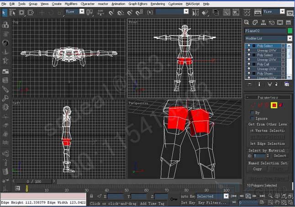The width and height of the screenshot is (295, 207).
Task: Toggle Show End Result icon below stack
Action: click(x=259, y=84)
